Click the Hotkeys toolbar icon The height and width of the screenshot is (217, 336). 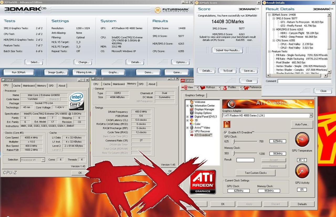click(x=203, y=88)
